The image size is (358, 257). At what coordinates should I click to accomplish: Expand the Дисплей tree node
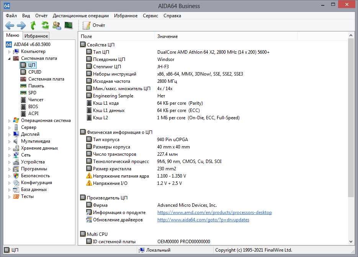pos(9,134)
